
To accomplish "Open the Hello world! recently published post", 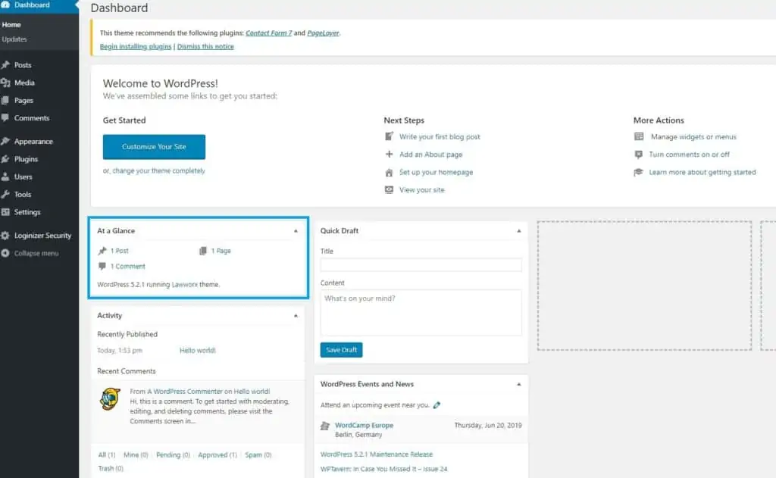I will coord(198,350).
